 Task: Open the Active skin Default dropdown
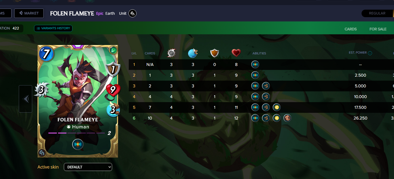pos(88,167)
